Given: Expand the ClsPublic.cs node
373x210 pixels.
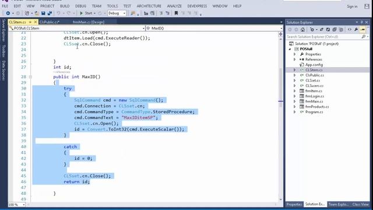Looking at the screenshot, I should (294, 75).
